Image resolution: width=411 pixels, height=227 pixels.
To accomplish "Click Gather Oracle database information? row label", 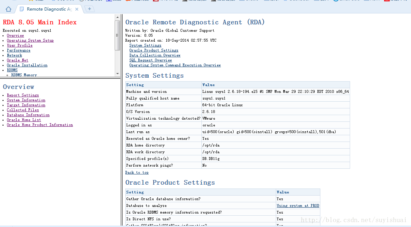I will (163, 199).
